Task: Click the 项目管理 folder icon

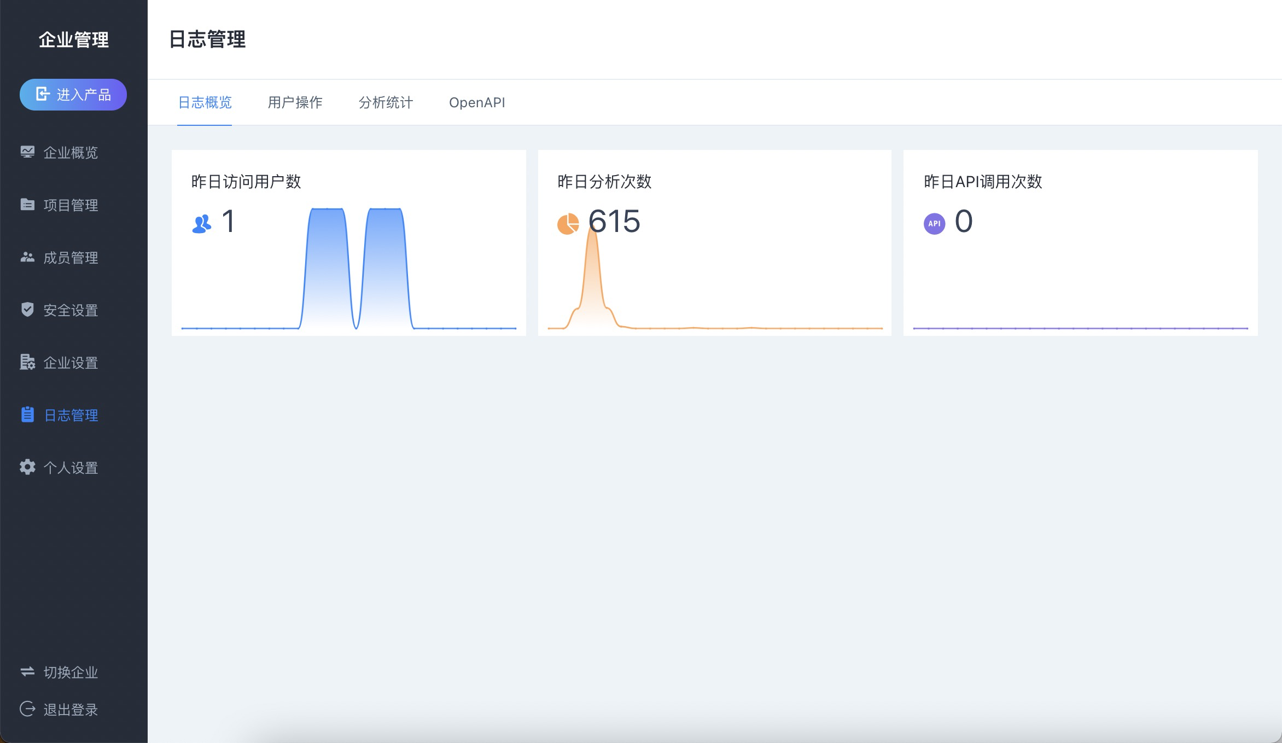Action: pyautogui.click(x=27, y=205)
